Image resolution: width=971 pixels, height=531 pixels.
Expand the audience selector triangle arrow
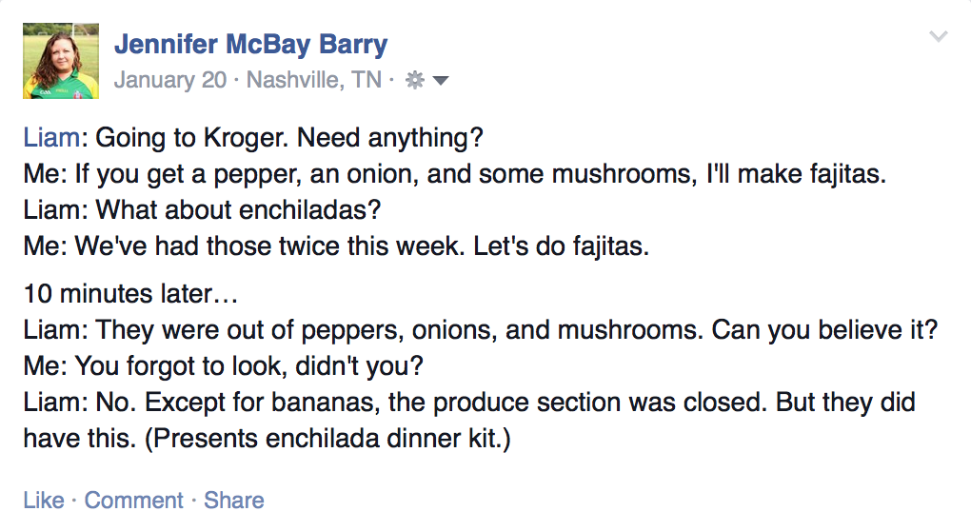pos(441,81)
